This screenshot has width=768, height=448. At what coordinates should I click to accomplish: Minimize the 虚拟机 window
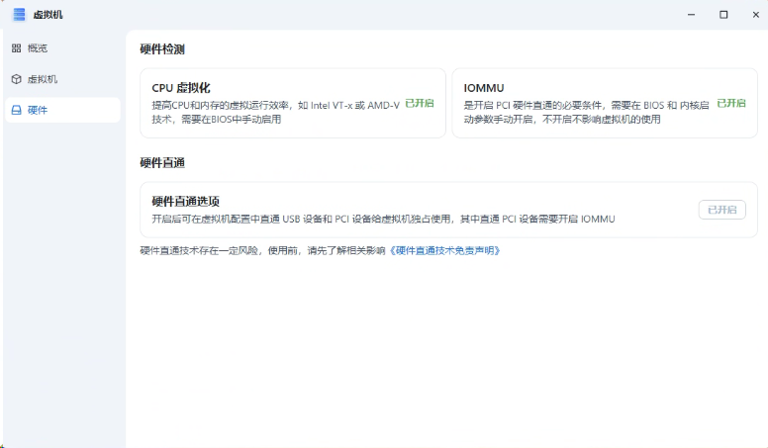pos(691,15)
